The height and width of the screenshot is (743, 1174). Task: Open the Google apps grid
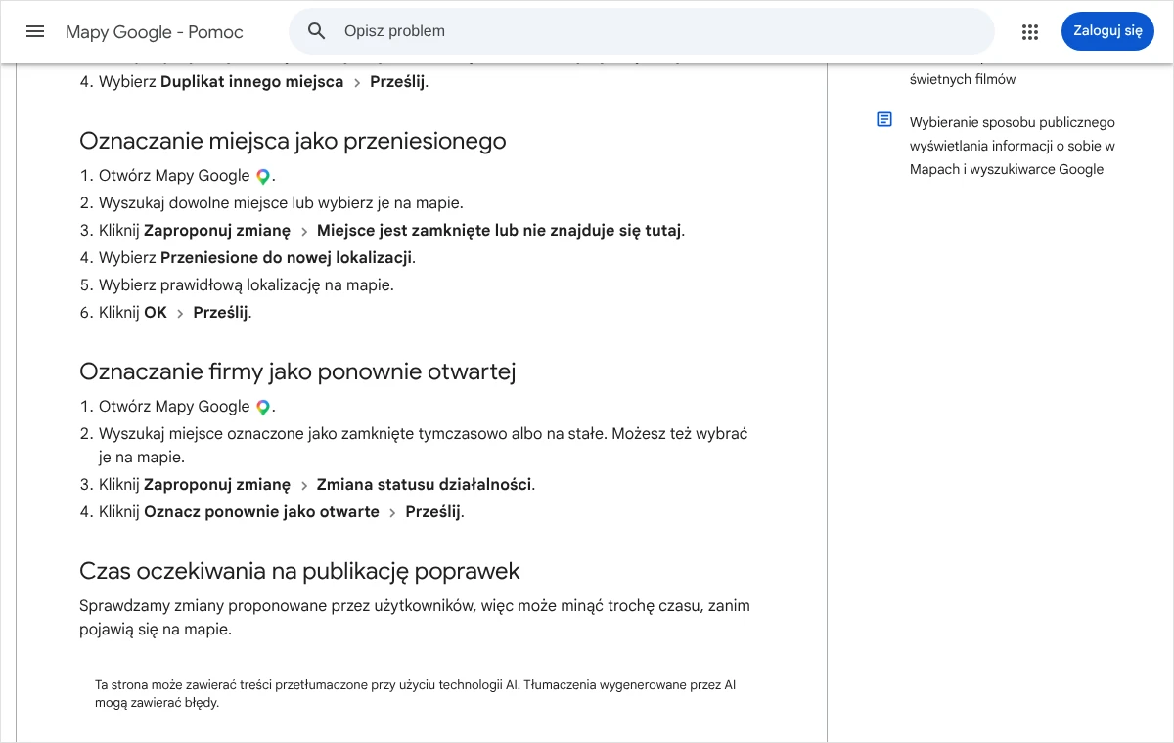tap(1030, 32)
